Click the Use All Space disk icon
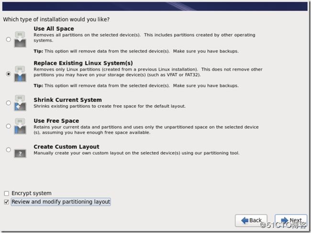The image size is (311, 233). 20,40
